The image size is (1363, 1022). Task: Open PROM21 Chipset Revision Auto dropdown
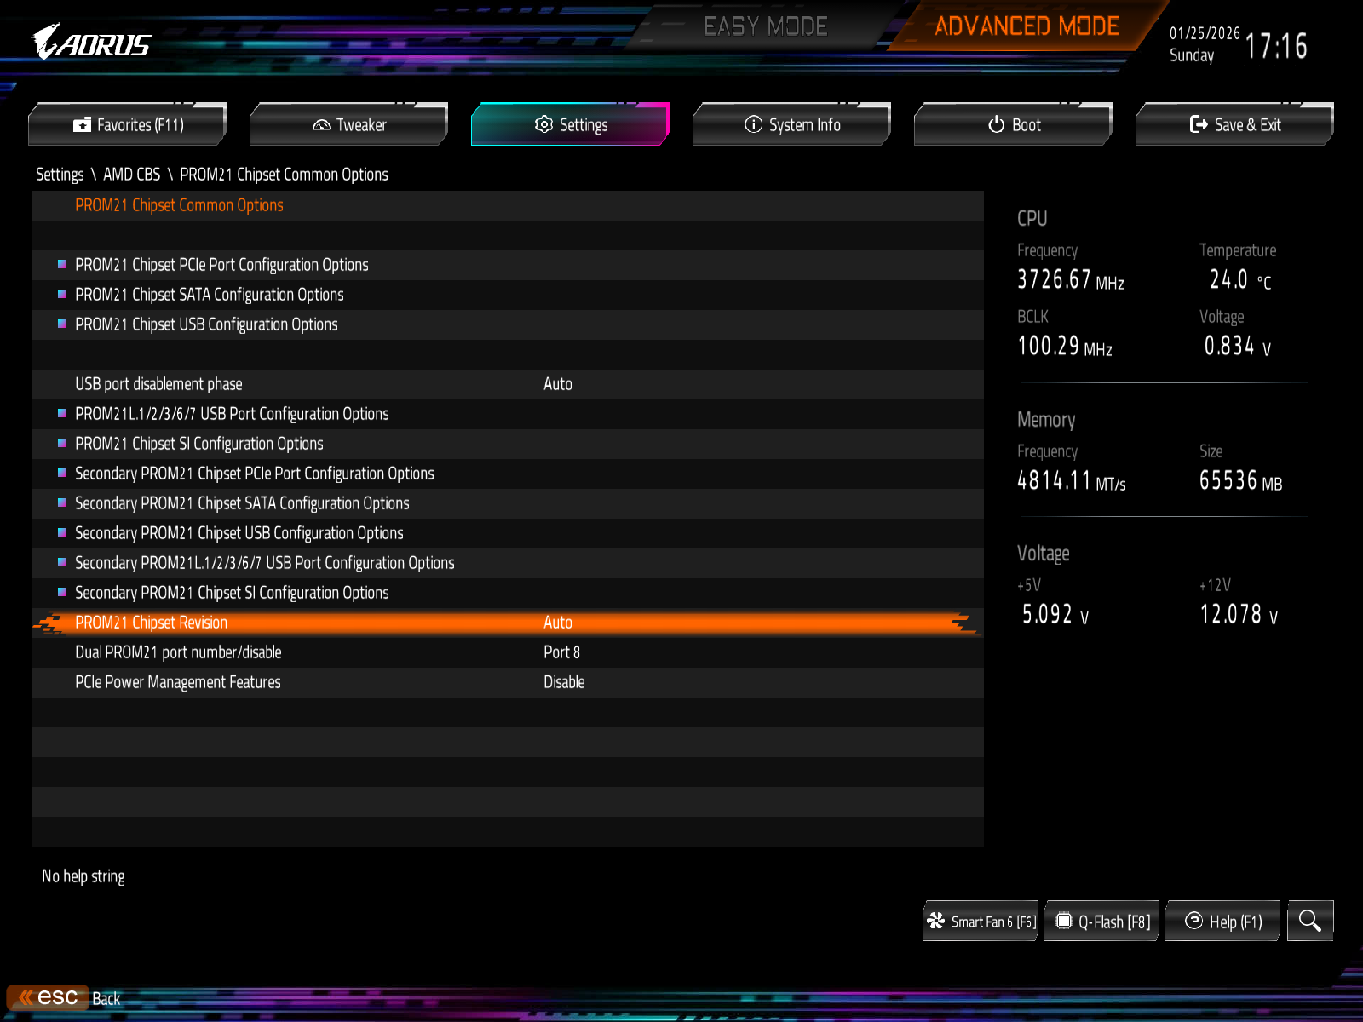(x=558, y=623)
